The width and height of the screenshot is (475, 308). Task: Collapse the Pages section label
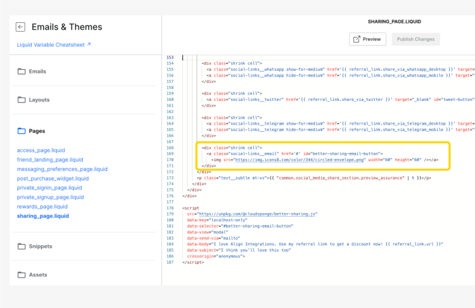(37, 131)
